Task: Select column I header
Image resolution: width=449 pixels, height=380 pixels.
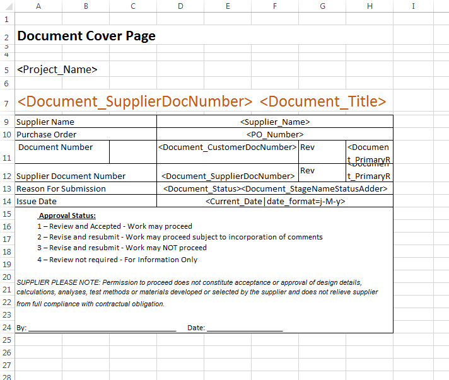Action: 413,6
